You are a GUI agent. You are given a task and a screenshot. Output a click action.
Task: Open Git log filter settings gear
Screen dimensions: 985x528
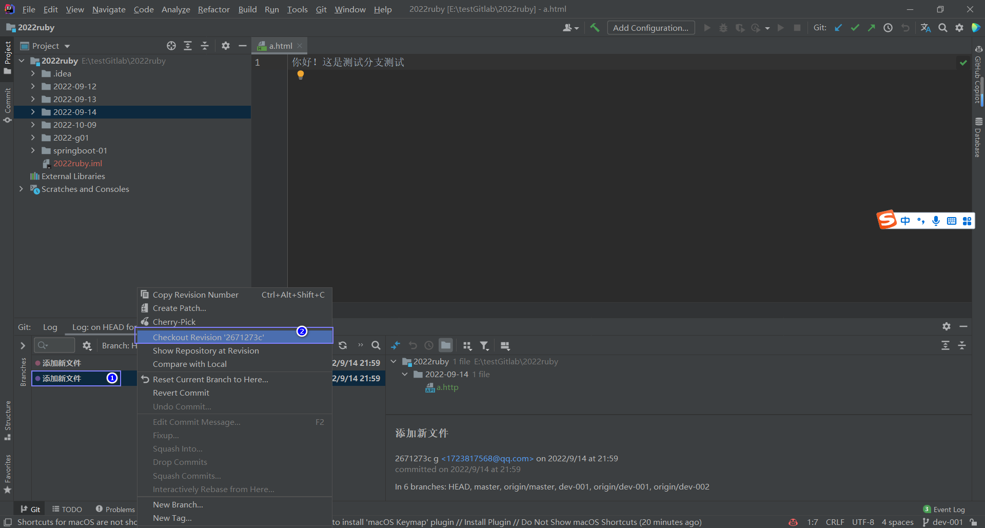pyautogui.click(x=87, y=345)
